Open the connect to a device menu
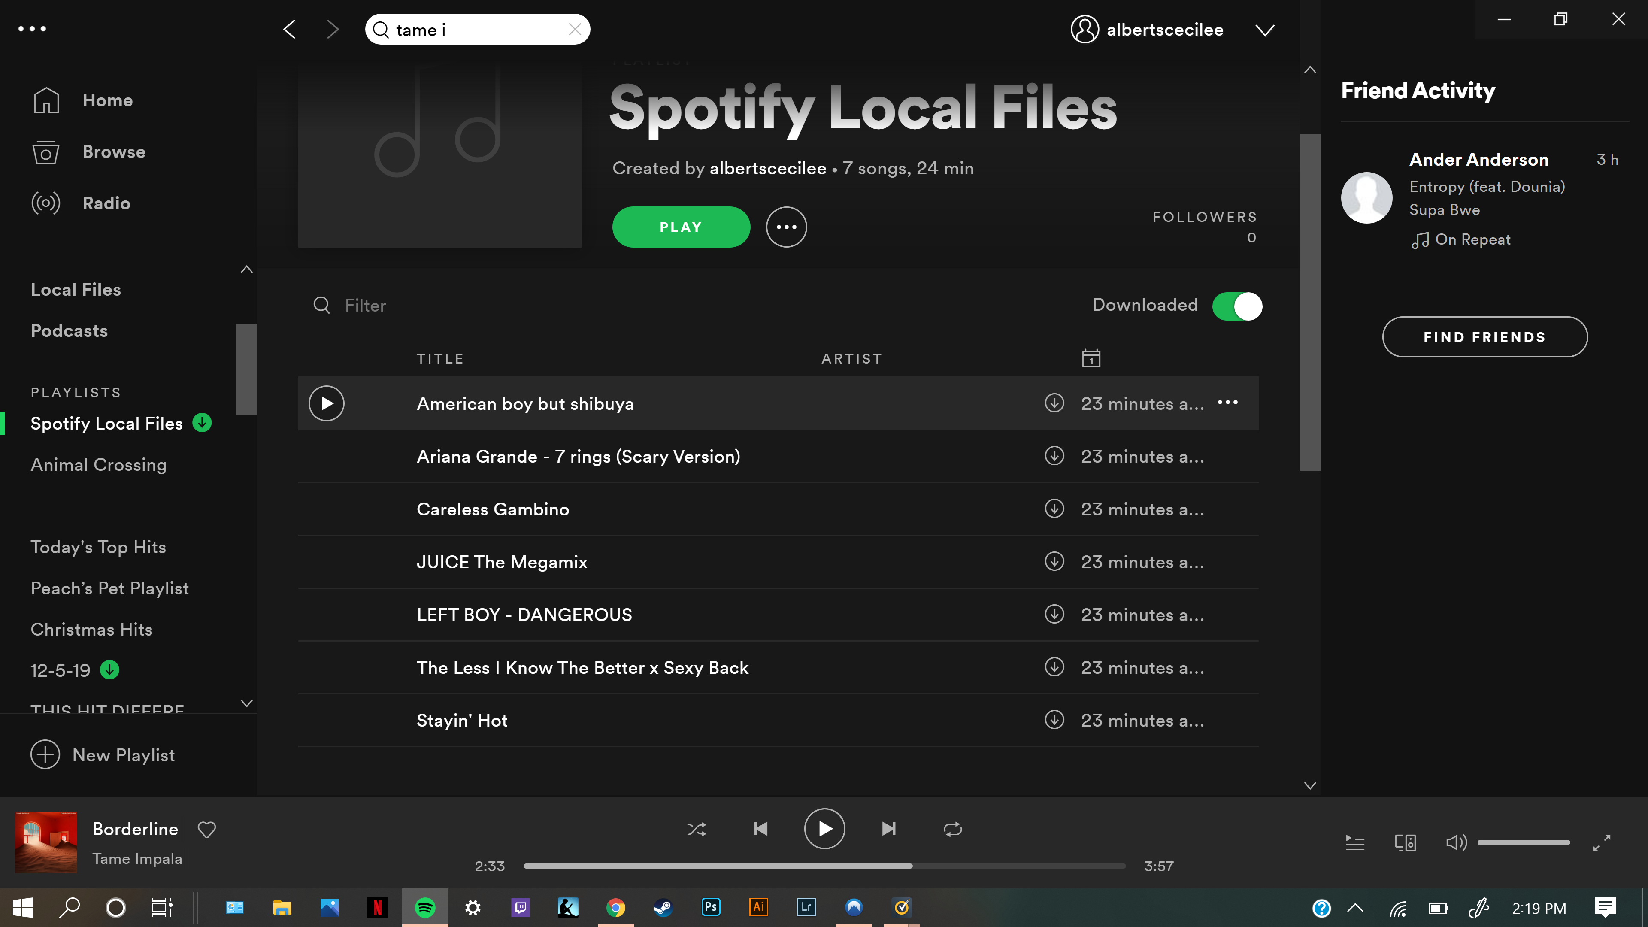 (x=1405, y=842)
